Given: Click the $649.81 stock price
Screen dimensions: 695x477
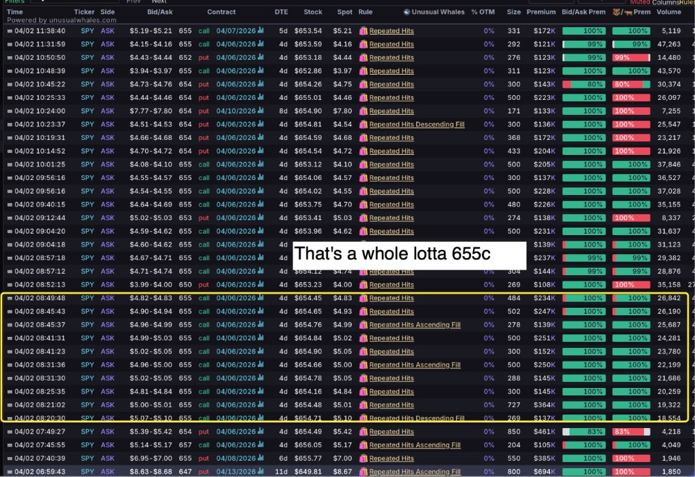Looking at the screenshot, I should [308, 472].
